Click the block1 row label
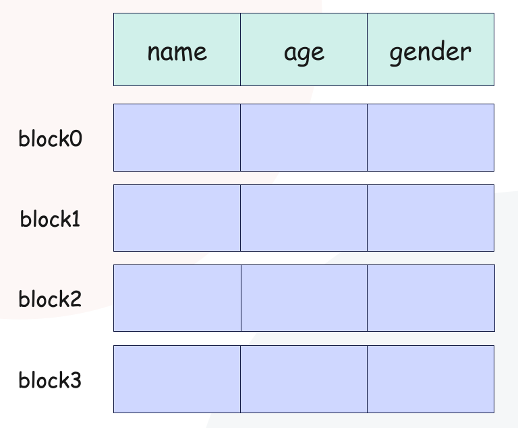The image size is (518, 428). (51, 219)
